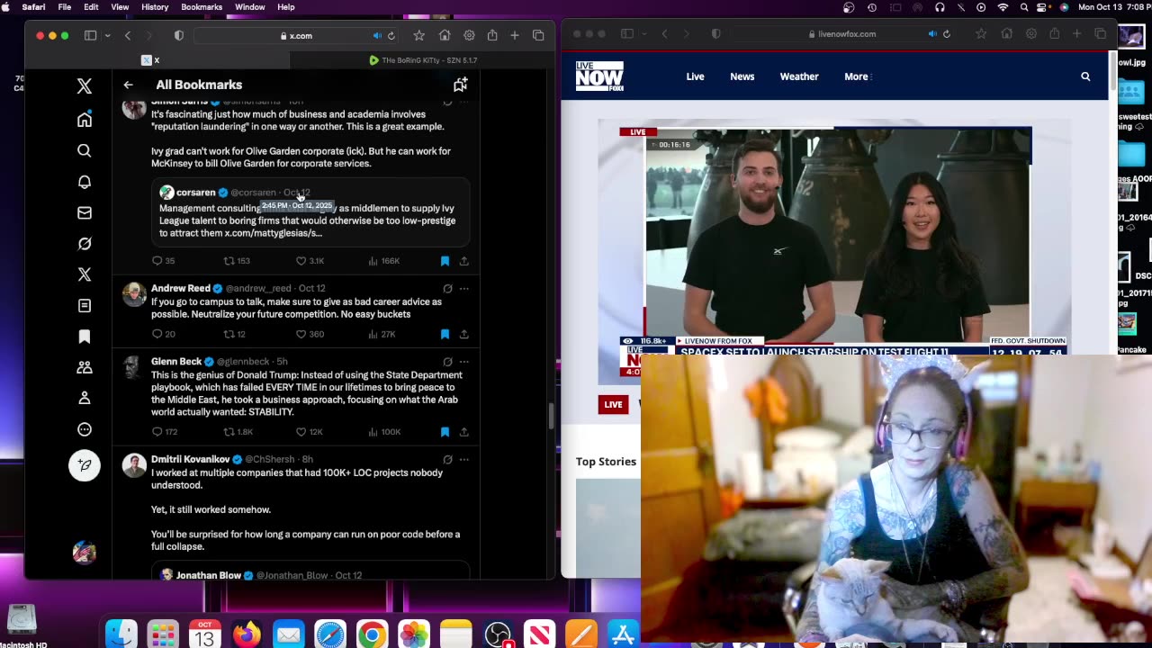Ask Grok about Andrew Reed's post
Screen dimensions: 1152x648
[x=447, y=289]
